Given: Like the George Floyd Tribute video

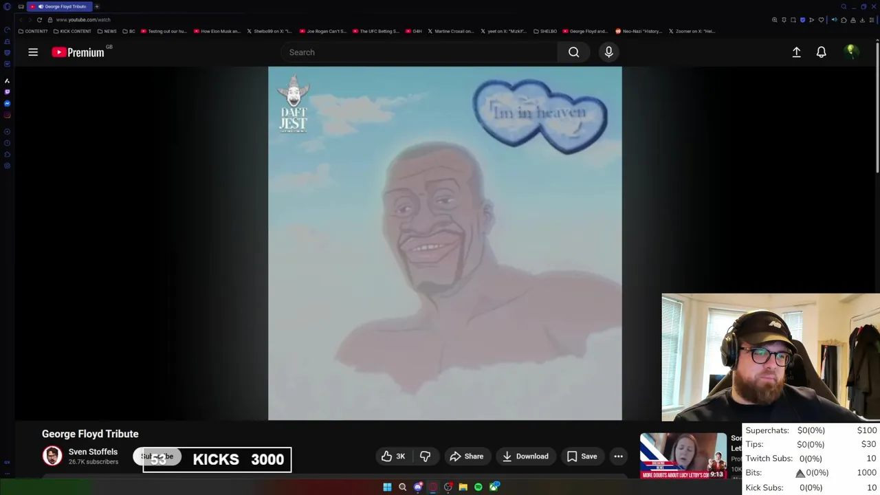Looking at the screenshot, I should [393, 456].
